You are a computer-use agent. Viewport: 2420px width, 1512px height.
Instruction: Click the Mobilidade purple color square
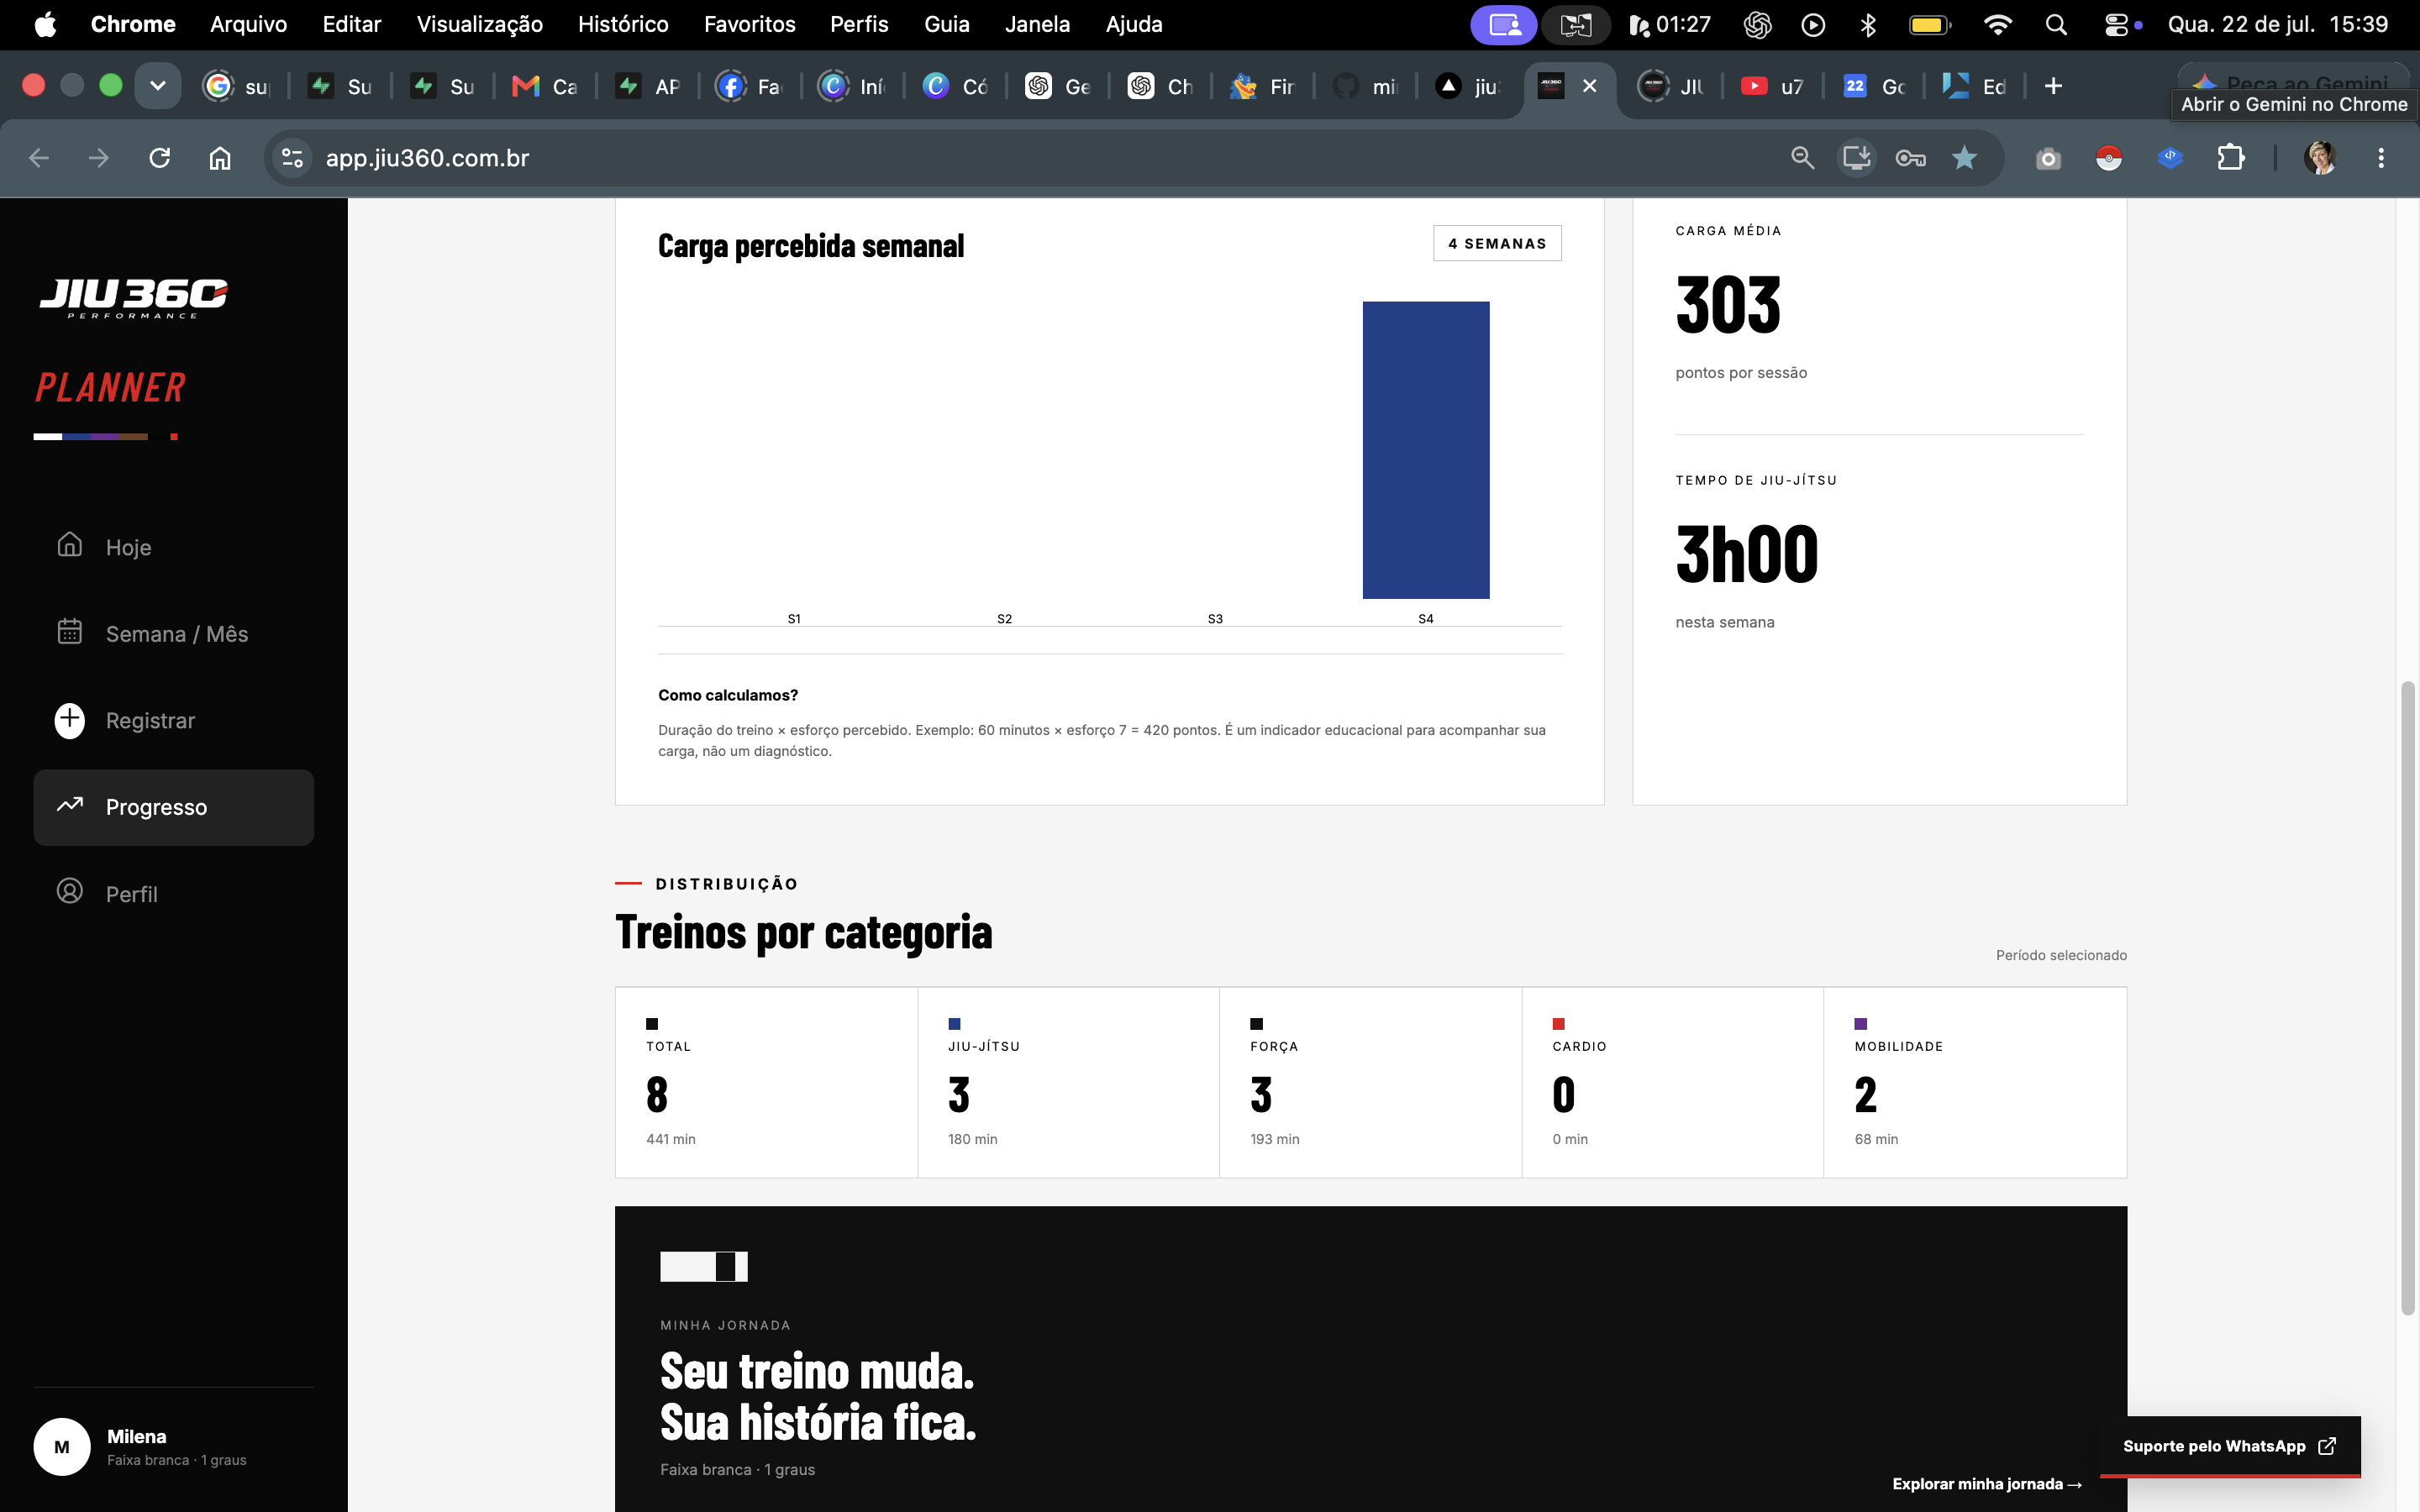coord(1860,1023)
